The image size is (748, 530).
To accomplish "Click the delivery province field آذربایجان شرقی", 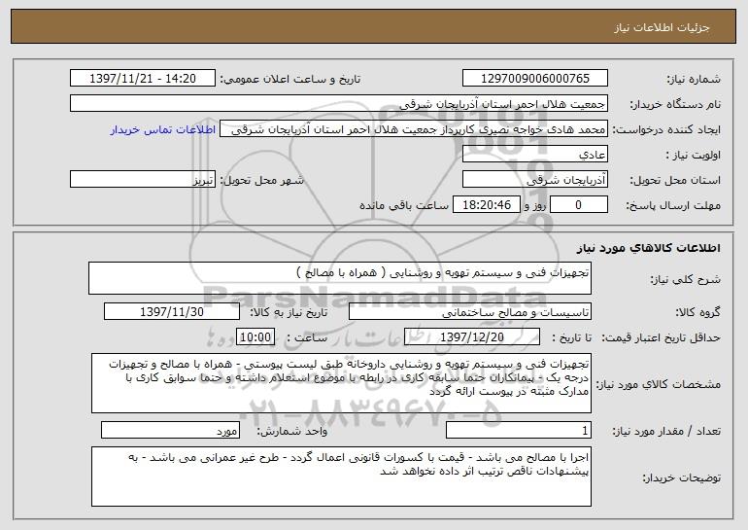I will (534, 180).
